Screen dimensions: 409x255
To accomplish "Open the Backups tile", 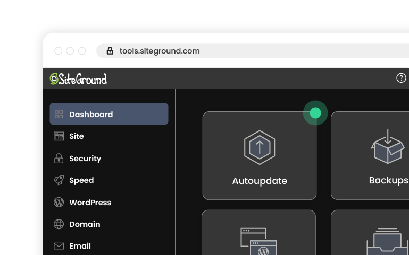I will (370, 156).
